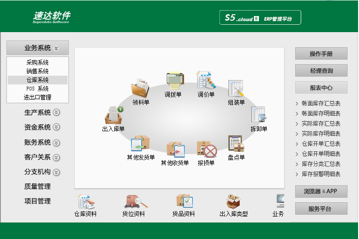Click the 浏览器 & APP button
This screenshot has height=239, width=359.
pyautogui.click(x=321, y=191)
